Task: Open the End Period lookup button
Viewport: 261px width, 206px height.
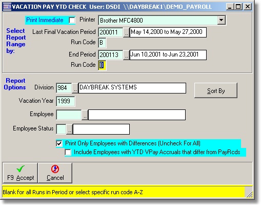Action: (x=126, y=55)
